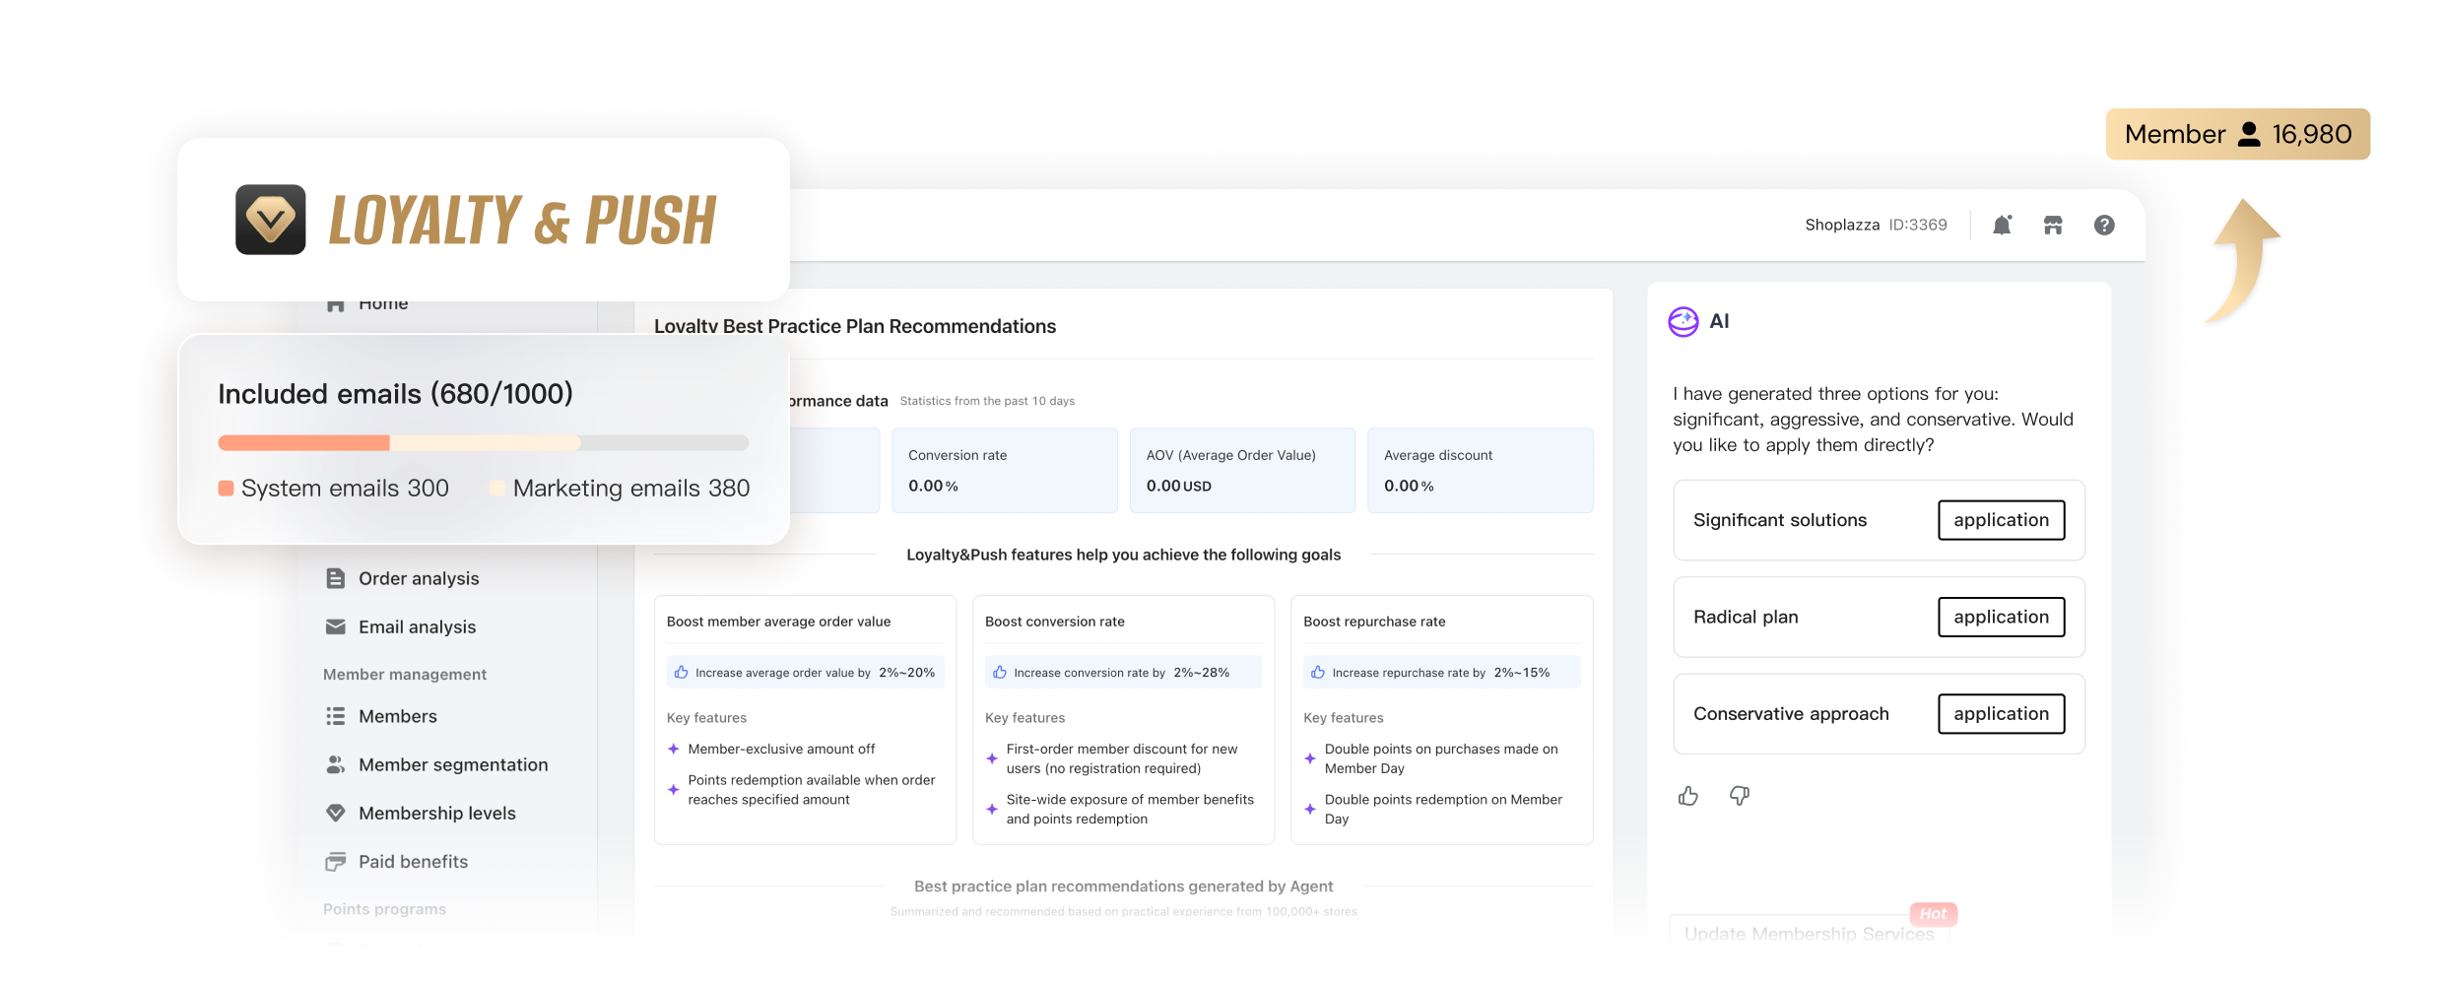Click the included emails progress bar
Screen dimensions: 2443x985
(x=483, y=443)
